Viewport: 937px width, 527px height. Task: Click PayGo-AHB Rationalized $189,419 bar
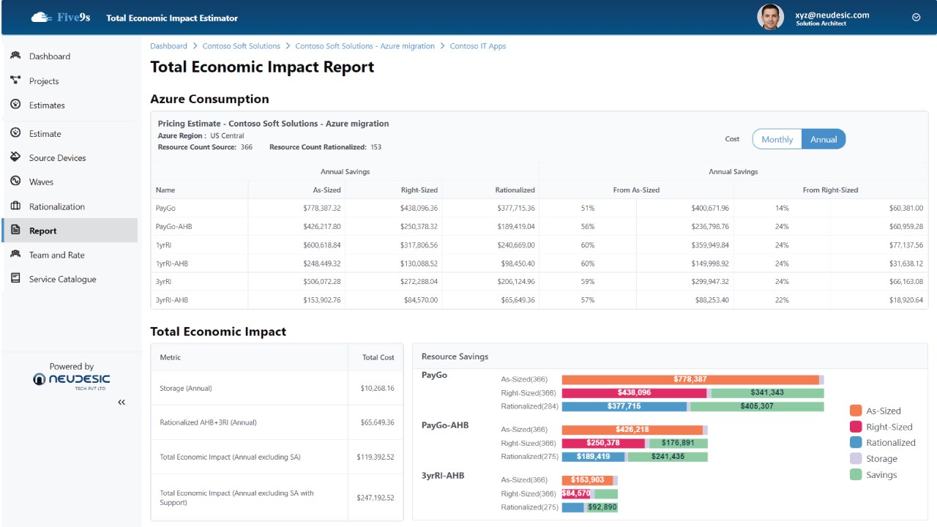point(593,457)
